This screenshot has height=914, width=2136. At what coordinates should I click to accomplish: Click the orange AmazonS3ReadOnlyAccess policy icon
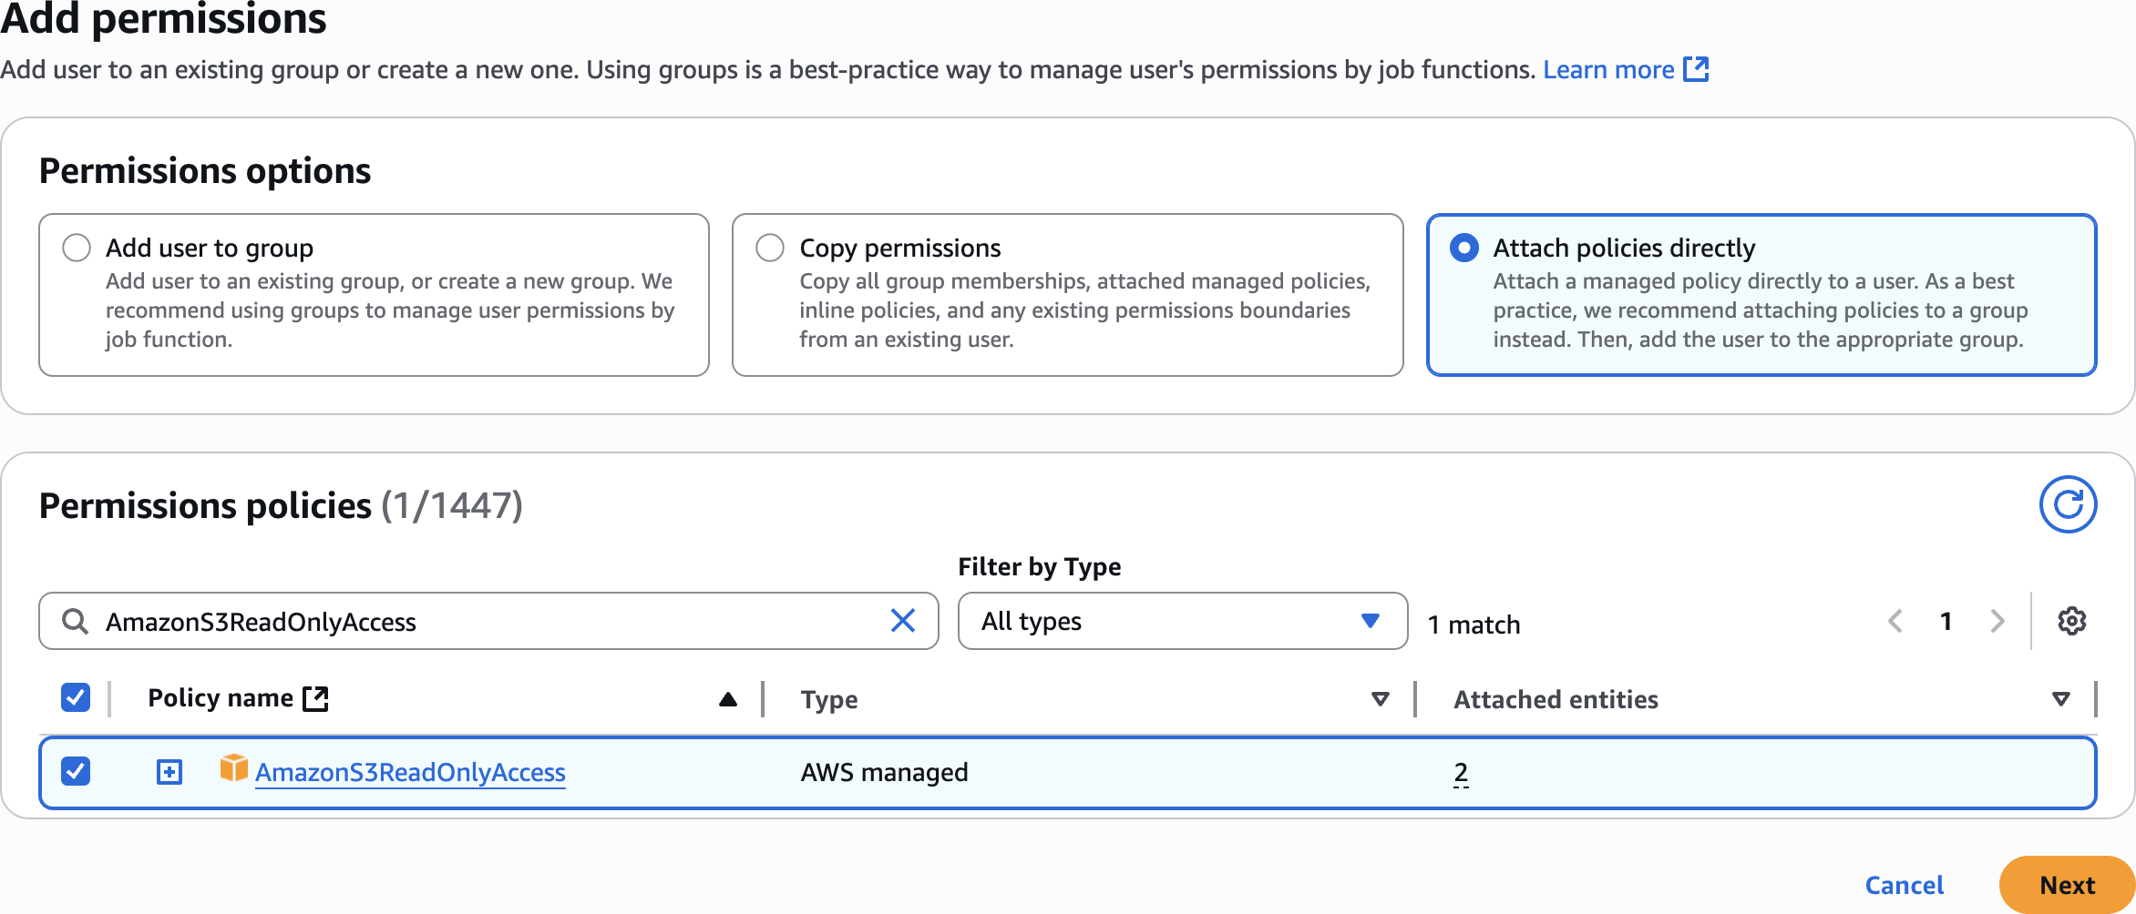tap(233, 769)
